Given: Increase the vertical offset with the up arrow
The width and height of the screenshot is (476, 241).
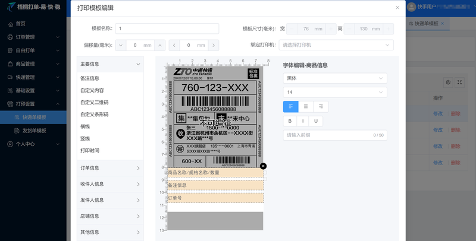Looking at the screenshot, I should click(160, 45).
